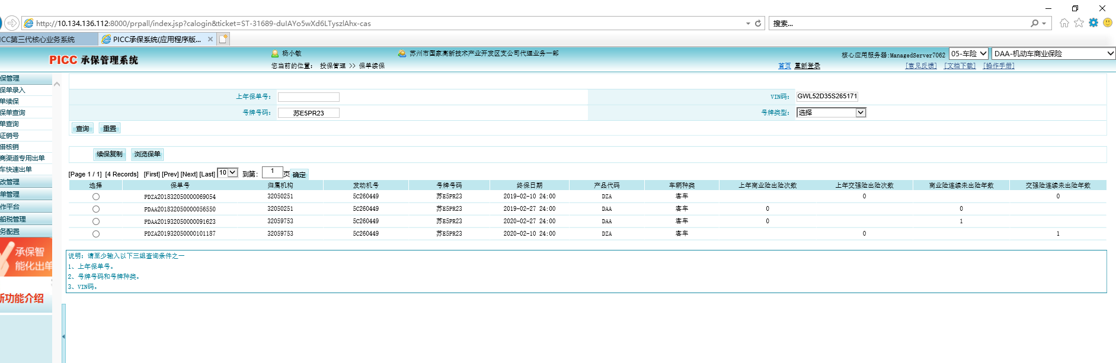The height and width of the screenshot is (363, 1116).
Task: Go to [First] page link
Action: pyautogui.click(x=152, y=174)
